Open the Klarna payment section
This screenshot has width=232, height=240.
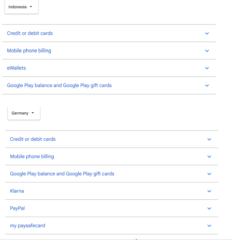coord(17,191)
